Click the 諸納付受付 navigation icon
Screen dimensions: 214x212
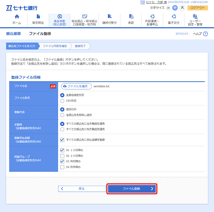tap(109, 17)
